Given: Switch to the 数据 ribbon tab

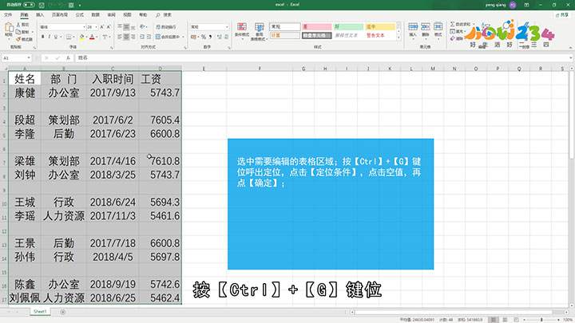Looking at the screenshot, I should (95, 15).
